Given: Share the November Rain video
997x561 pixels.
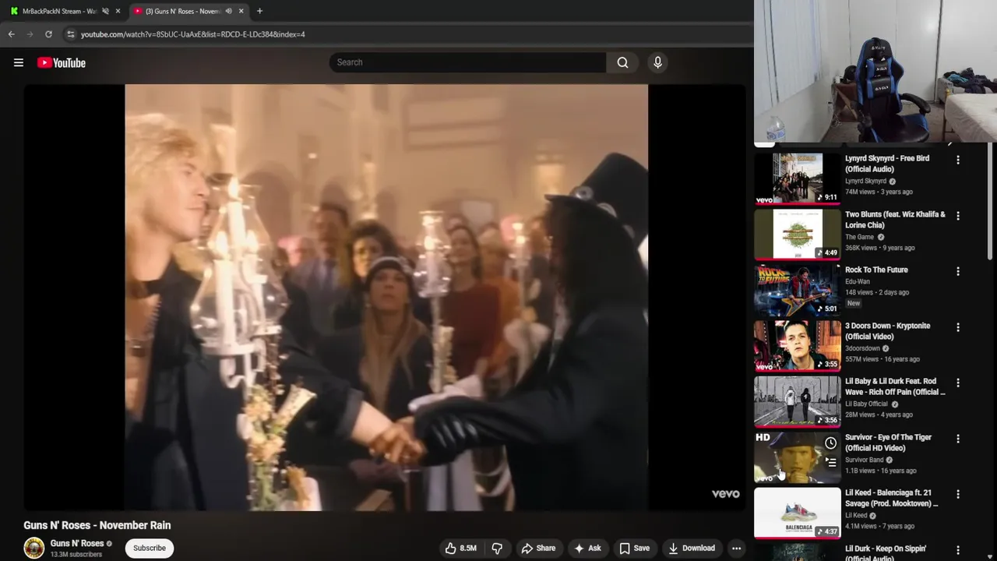Looking at the screenshot, I should tap(538, 549).
